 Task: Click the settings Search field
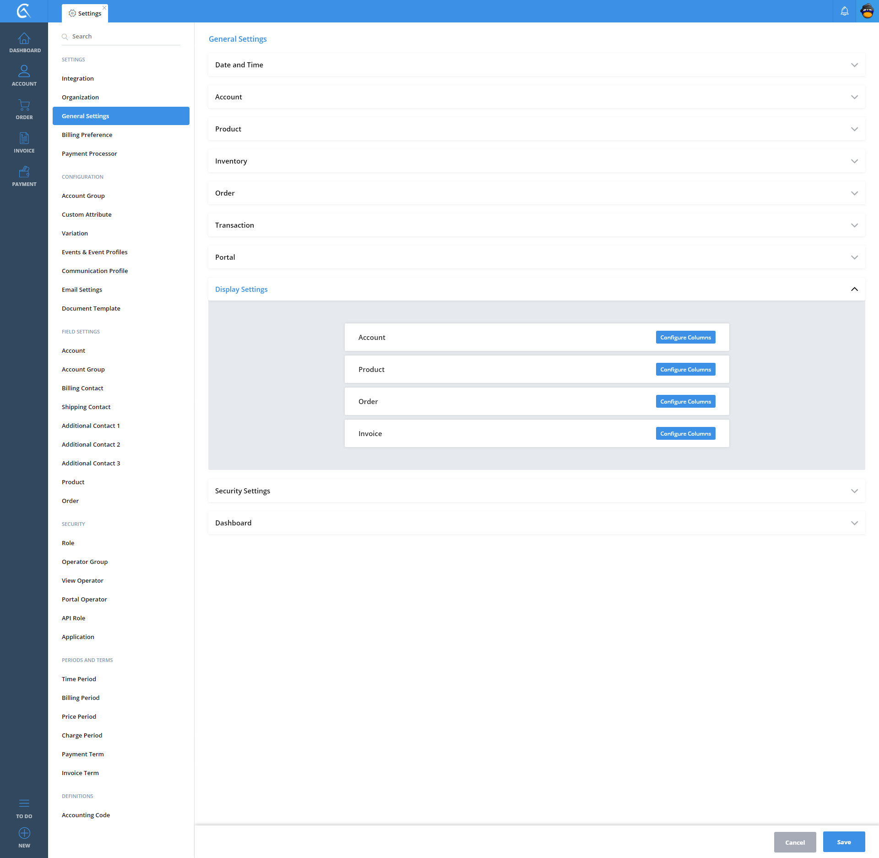click(124, 37)
